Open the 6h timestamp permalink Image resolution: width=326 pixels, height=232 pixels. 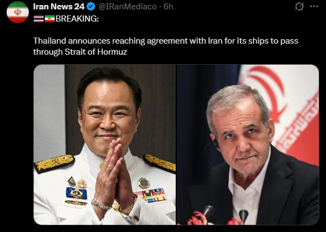(168, 7)
